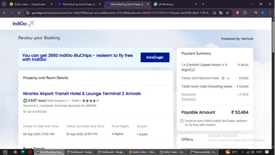
Task: Show hidden system tray icons
Action: (x=242, y=152)
